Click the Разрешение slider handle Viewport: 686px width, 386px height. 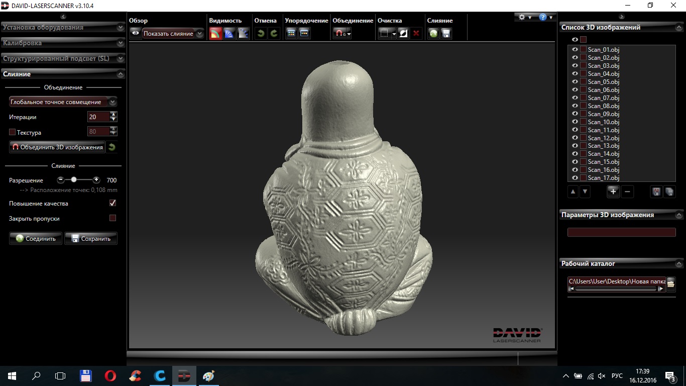click(x=74, y=179)
